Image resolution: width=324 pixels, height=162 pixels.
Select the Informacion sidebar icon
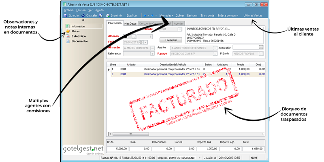pos(68,26)
